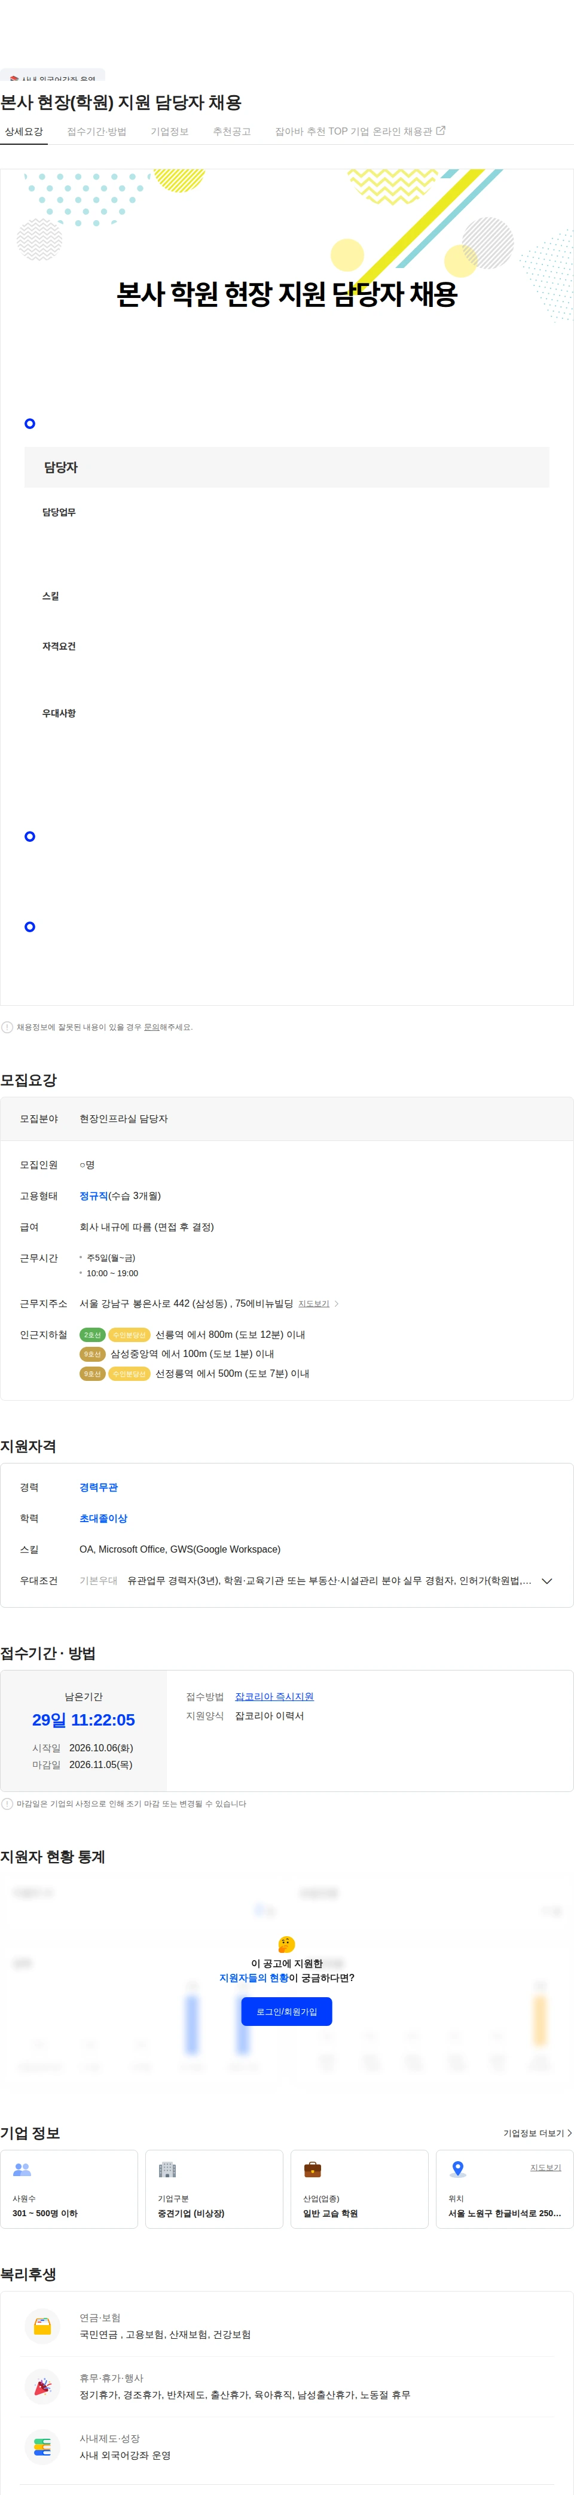This screenshot has width=574, height=2495.
Task: Click the 사내제도·성장 books icon
Action: point(42,2447)
